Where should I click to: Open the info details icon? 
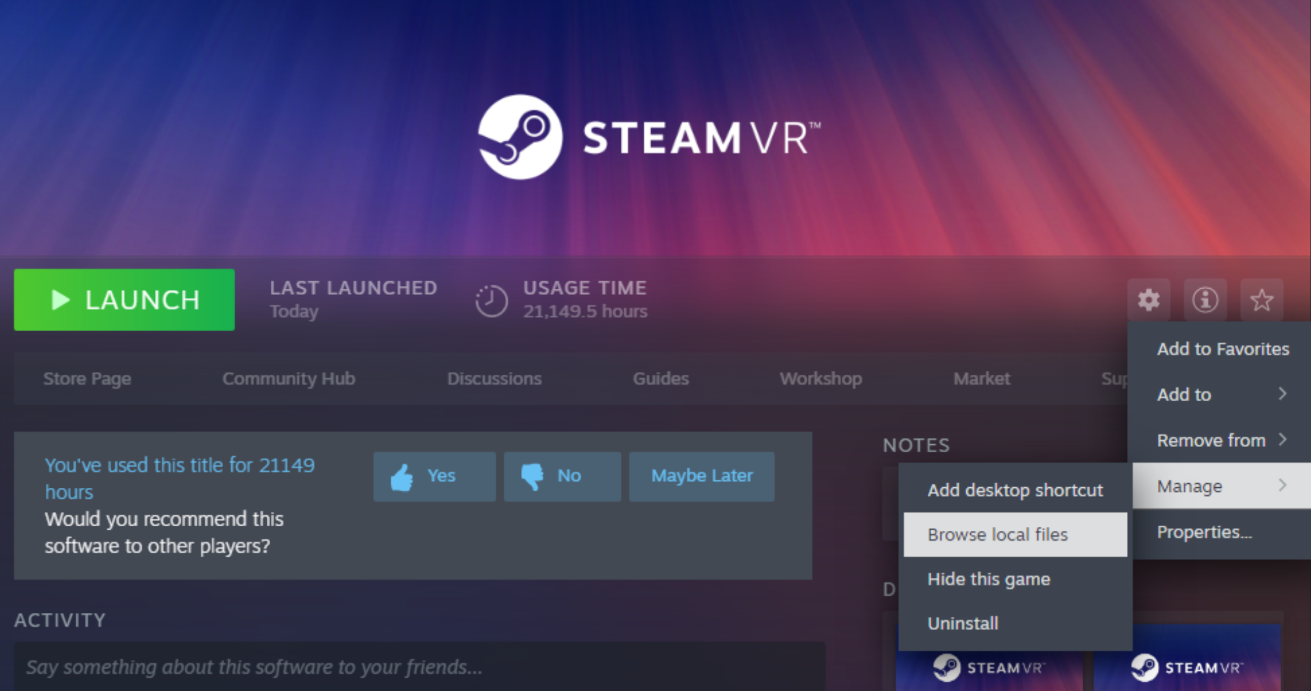tap(1205, 300)
